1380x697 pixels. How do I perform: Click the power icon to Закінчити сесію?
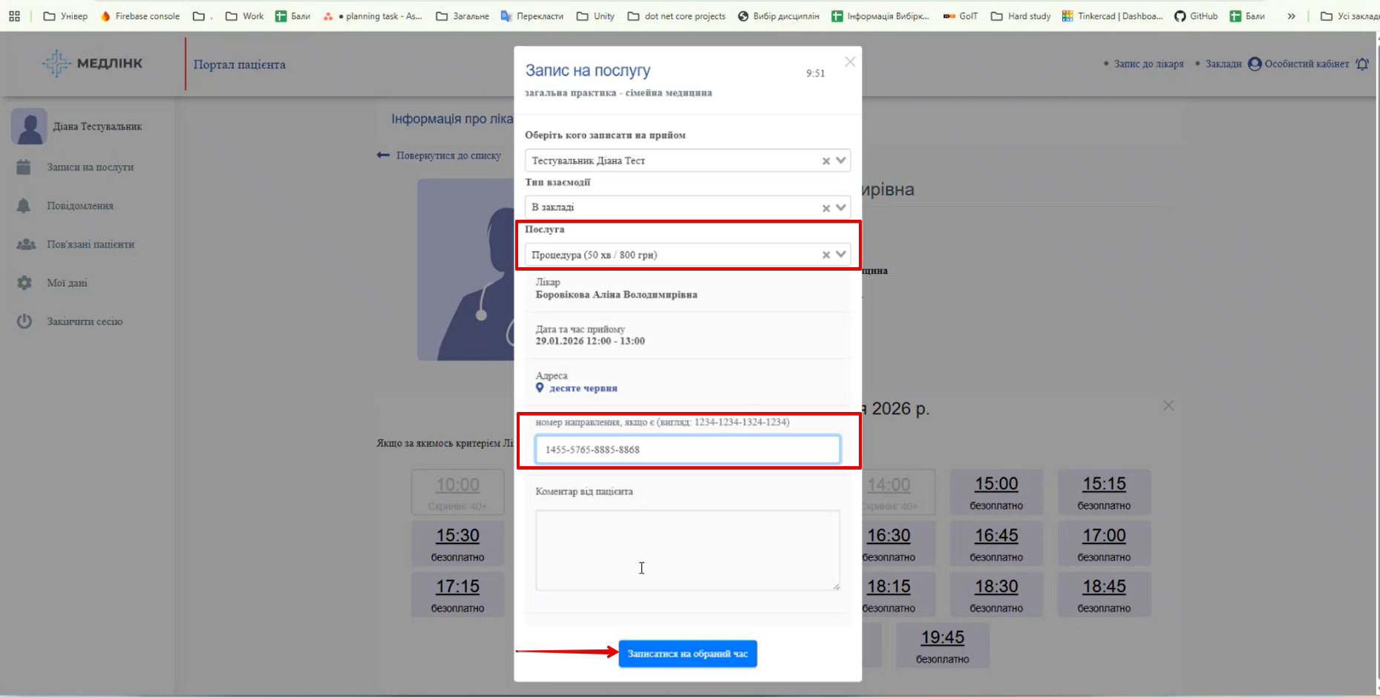tap(24, 321)
